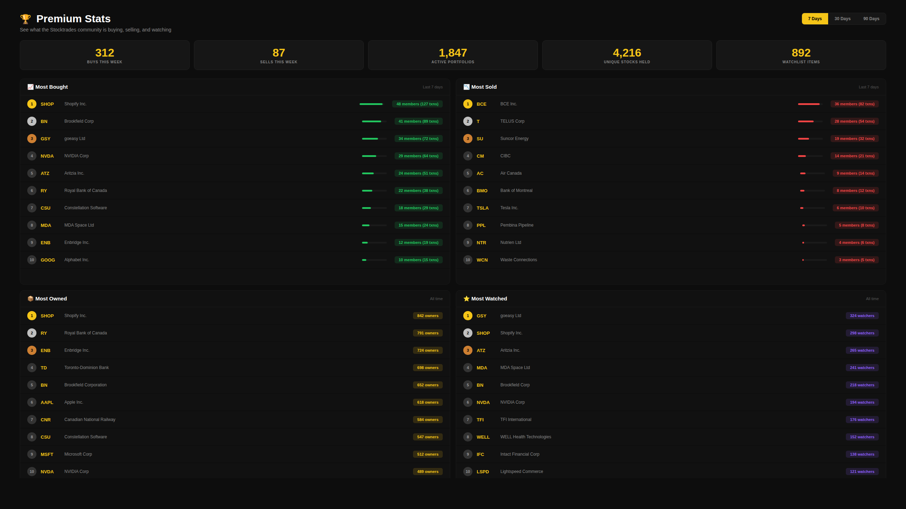Select the Most Watched section header
Screen dimensions: 906x509
[489, 298]
